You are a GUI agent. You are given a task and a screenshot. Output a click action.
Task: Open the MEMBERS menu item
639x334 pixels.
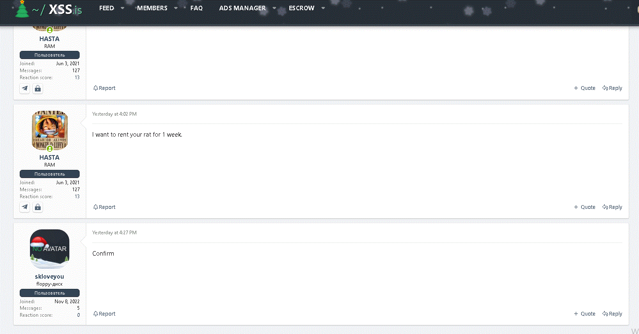pyautogui.click(x=152, y=8)
